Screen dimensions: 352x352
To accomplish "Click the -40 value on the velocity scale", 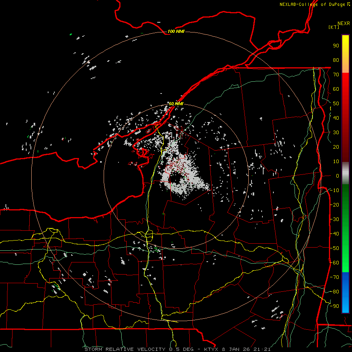I will pyautogui.click(x=334, y=234).
